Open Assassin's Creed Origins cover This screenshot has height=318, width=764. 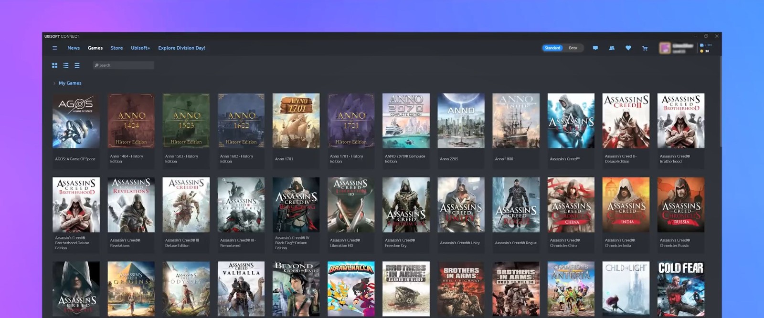click(x=131, y=289)
